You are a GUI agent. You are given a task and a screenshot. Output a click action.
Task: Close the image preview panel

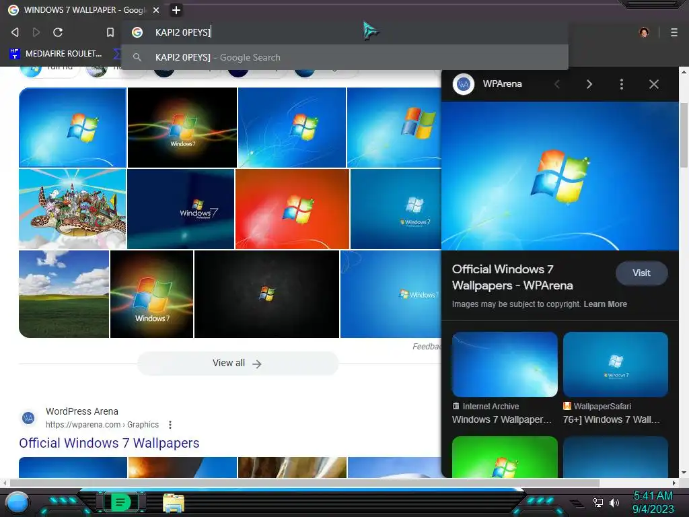[654, 84]
